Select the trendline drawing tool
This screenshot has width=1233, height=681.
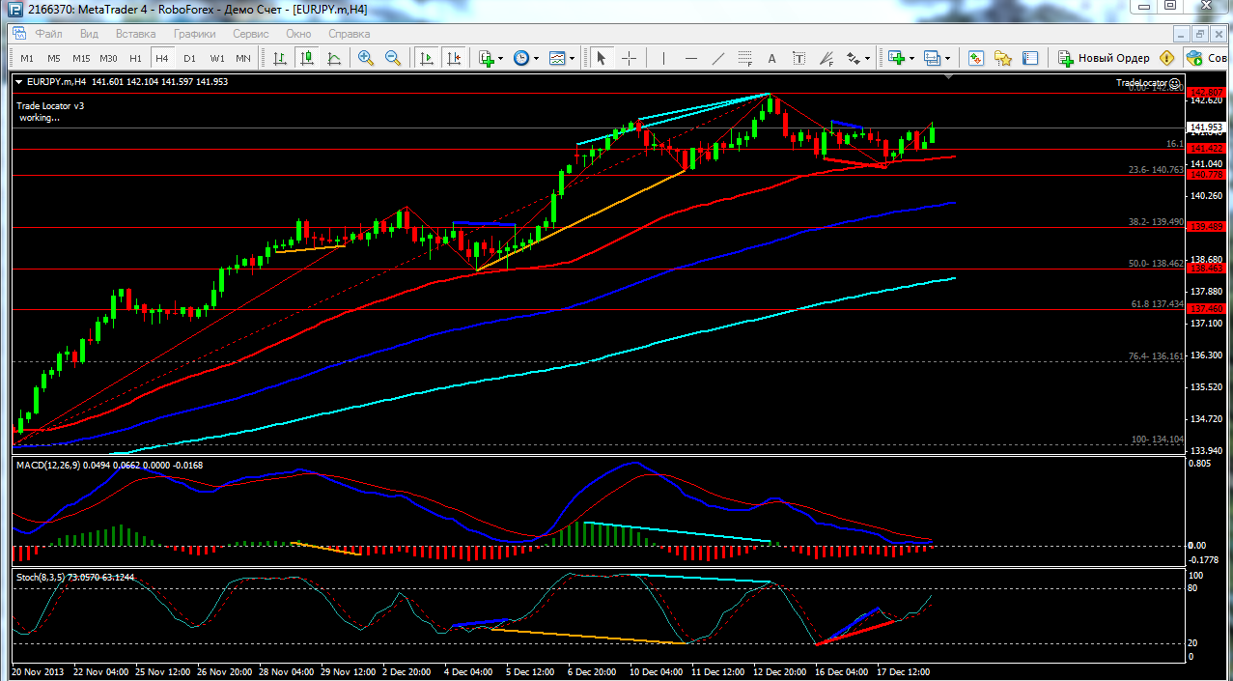point(717,58)
